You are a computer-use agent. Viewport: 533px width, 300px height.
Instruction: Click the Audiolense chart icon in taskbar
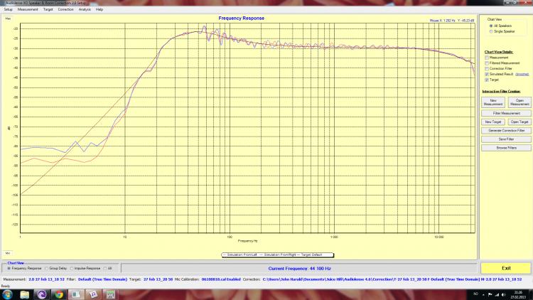point(110,294)
